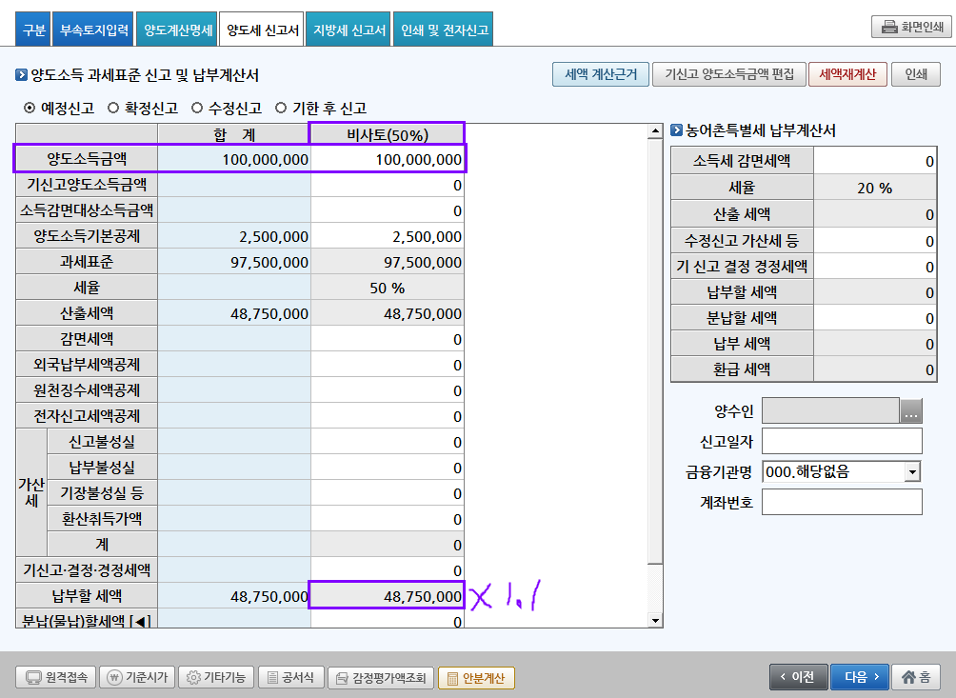Click the 감면세액 비사토 cell
The height and width of the screenshot is (698, 956).
(388, 339)
